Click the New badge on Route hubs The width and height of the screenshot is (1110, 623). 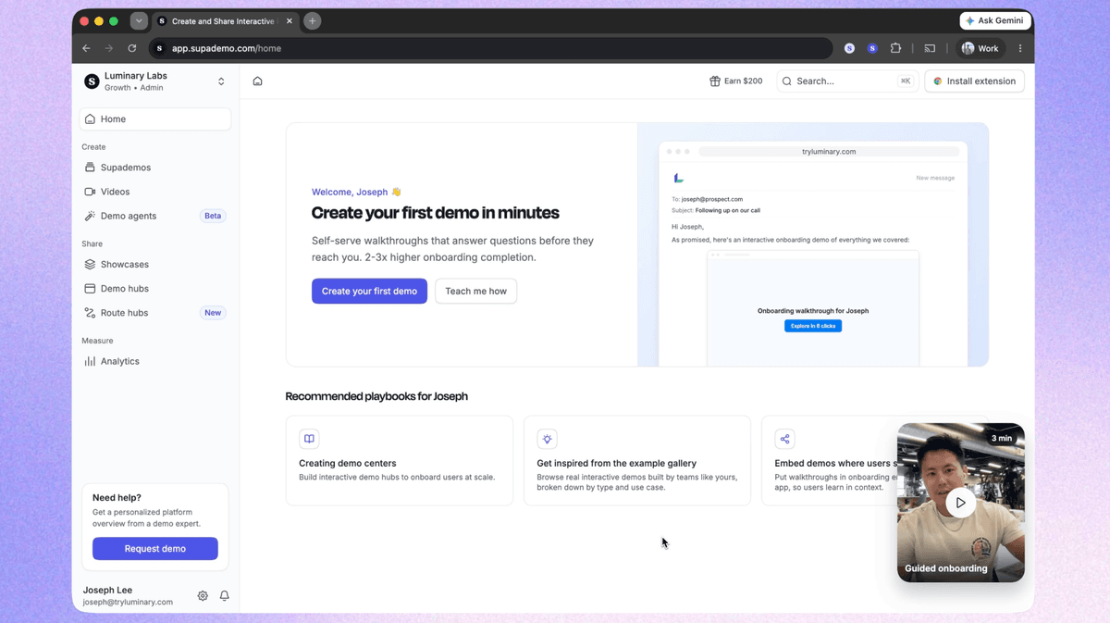(x=213, y=313)
